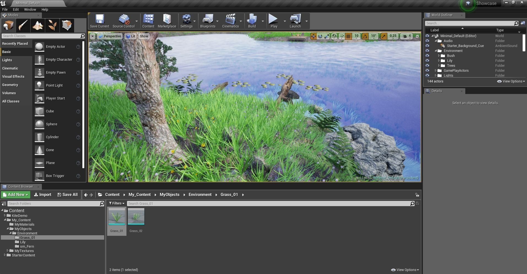527x274 pixels.
Task: Open the Marketplace toolbar icon
Action: pyautogui.click(x=167, y=21)
